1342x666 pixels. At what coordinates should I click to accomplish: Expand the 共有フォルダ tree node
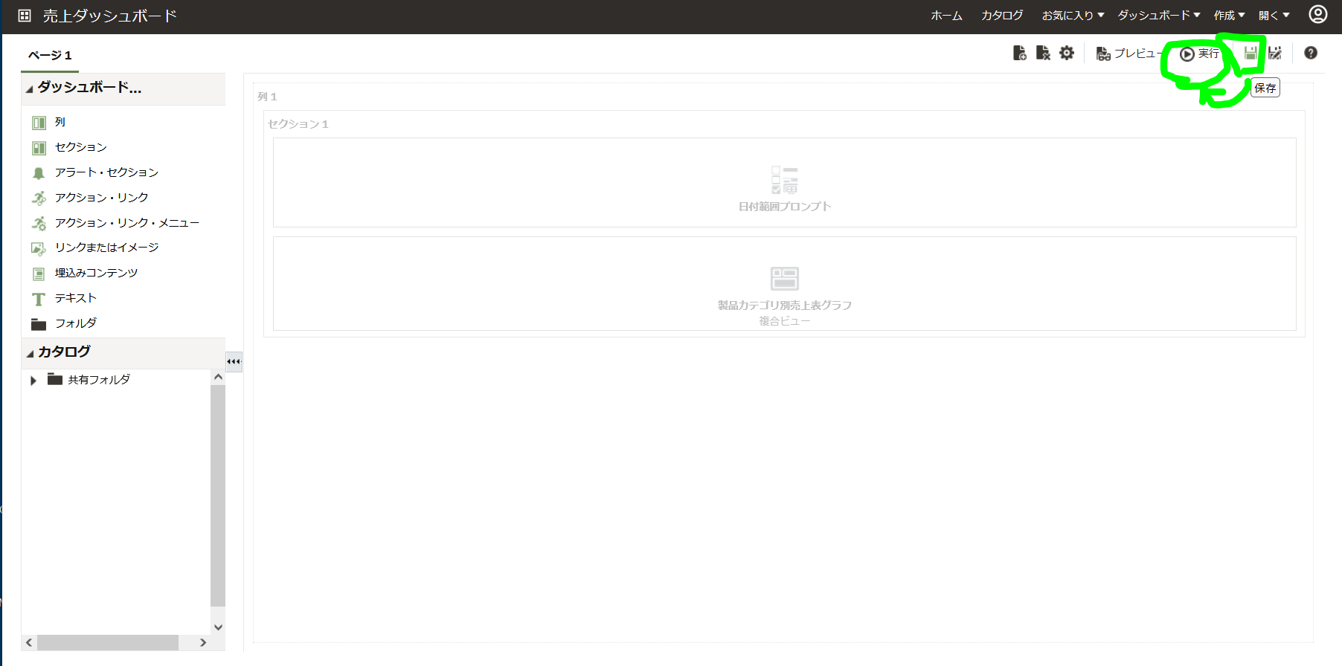pyautogui.click(x=33, y=381)
